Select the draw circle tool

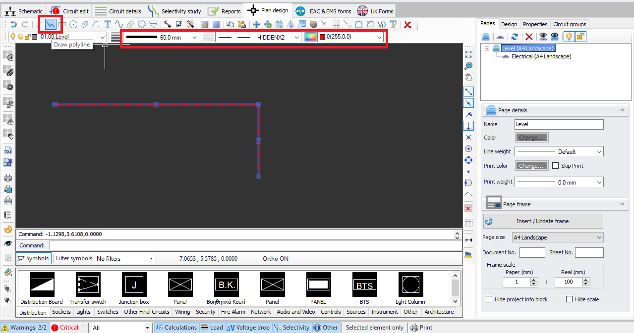[73, 24]
